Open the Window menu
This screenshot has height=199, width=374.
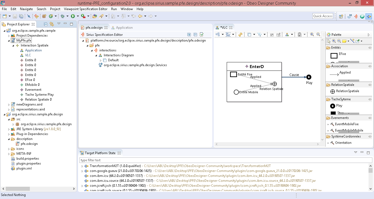(127, 9)
